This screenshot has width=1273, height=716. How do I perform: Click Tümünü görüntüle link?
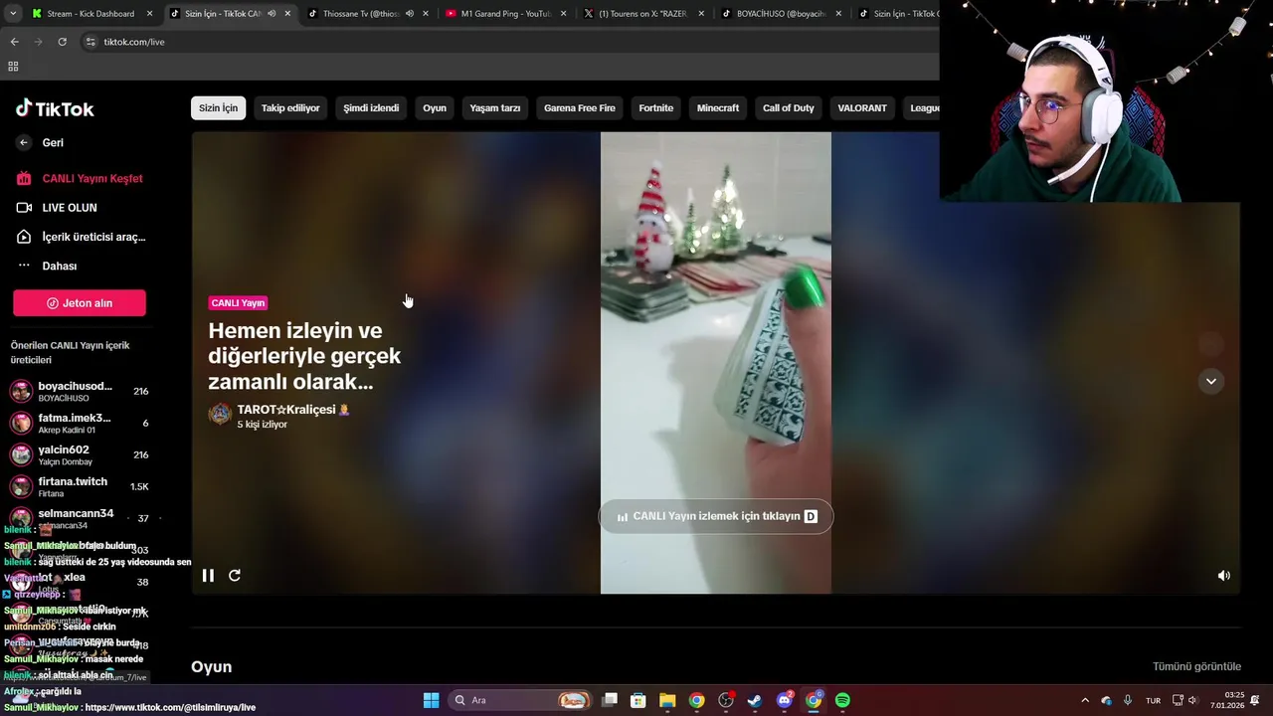coord(1196,666)
